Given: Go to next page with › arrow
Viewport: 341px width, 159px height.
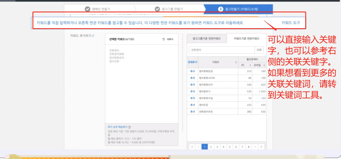Looking at the screenshot, I should coord(255,147).
